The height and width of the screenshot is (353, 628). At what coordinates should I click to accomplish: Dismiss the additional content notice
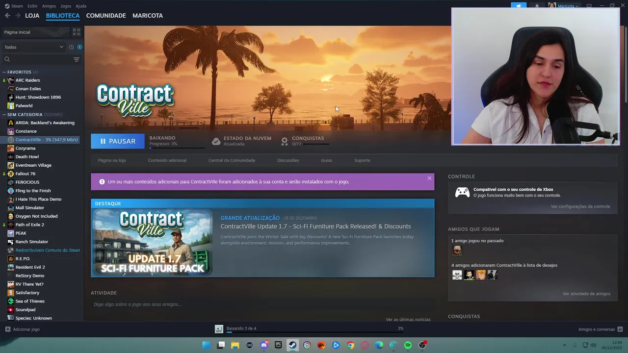[429, 178]
